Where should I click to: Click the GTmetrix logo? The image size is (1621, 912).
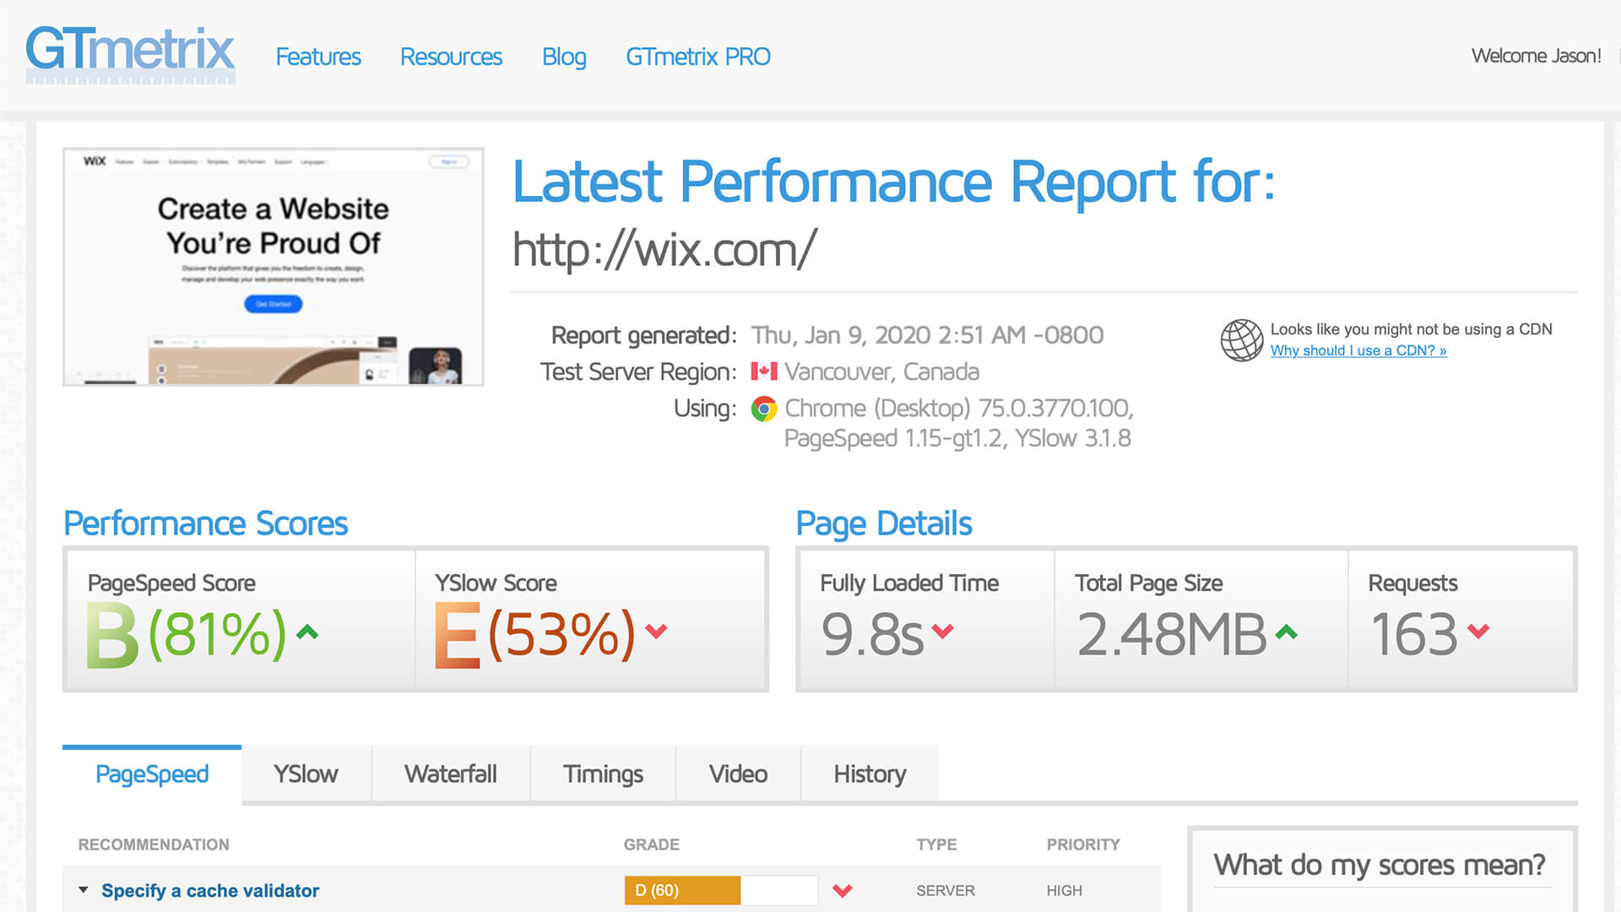[130, 54]
